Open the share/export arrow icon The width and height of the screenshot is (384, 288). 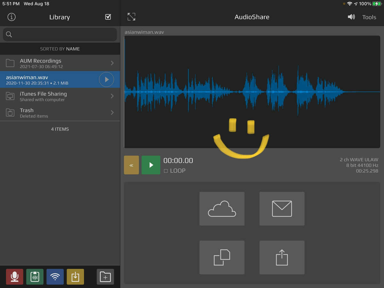click(282, 257)
